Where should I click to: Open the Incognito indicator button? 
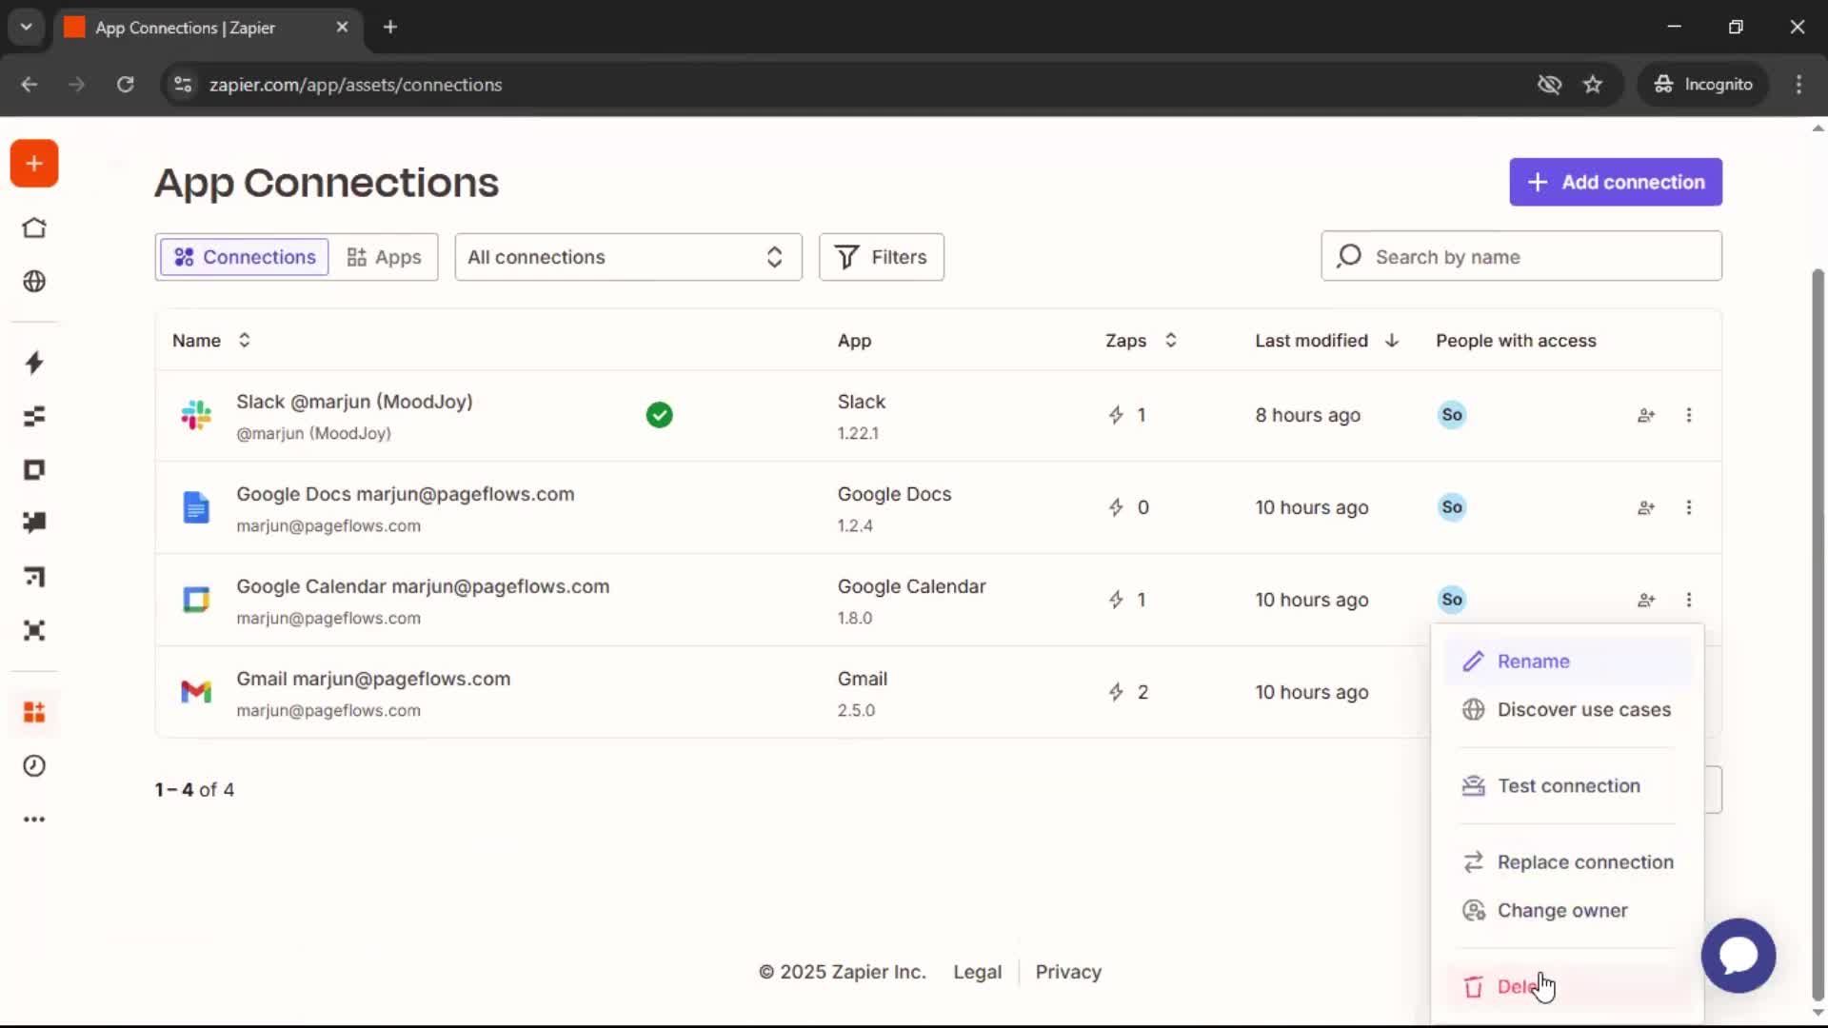tap(1703, 85)
